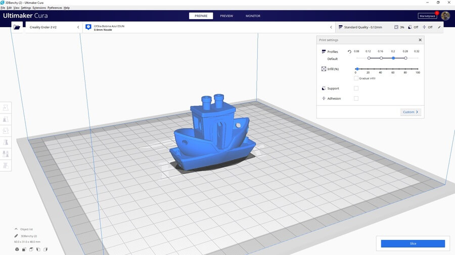This screenshot has width=455, height=255.
Task: Click the support Off summary icon
Action: pos(409,27)
